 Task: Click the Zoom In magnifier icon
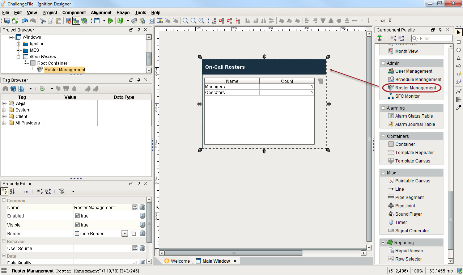(186, 21)
